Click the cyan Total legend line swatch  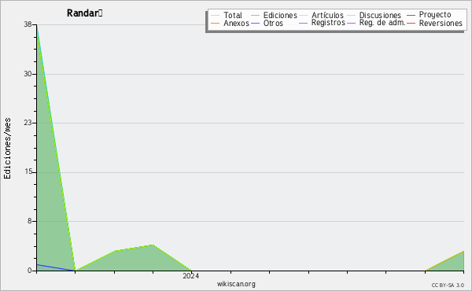coord(216,15)
